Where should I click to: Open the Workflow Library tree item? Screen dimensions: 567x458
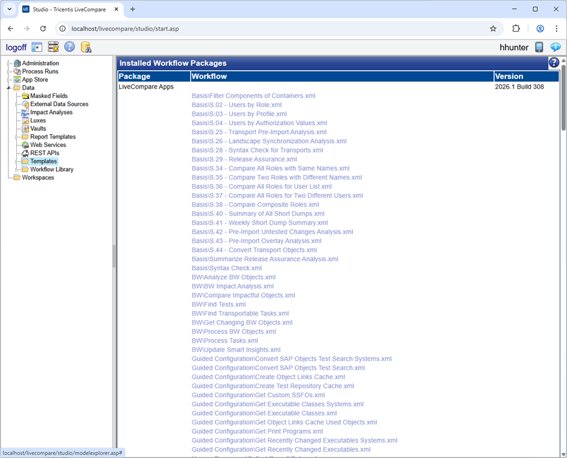(52, 170)
